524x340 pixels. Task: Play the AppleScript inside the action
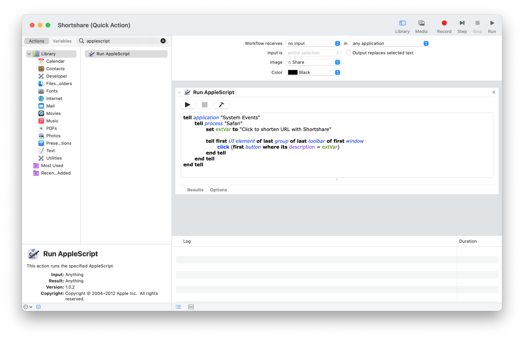coord(188,105)
